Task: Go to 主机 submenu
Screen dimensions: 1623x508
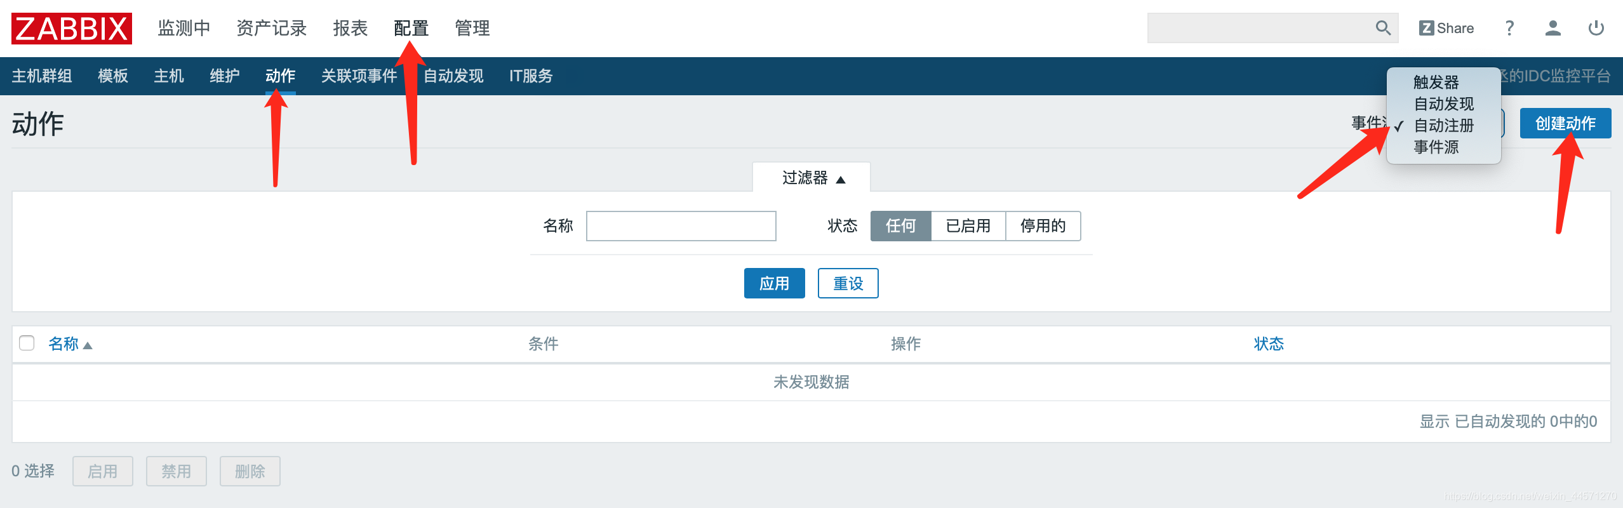Action: [169, 76]
